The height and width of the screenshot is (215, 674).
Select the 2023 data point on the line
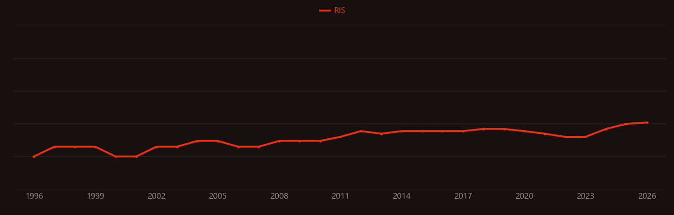(x=585, y=137)
